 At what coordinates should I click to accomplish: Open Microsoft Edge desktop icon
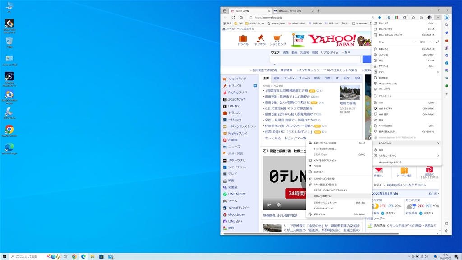9,149
